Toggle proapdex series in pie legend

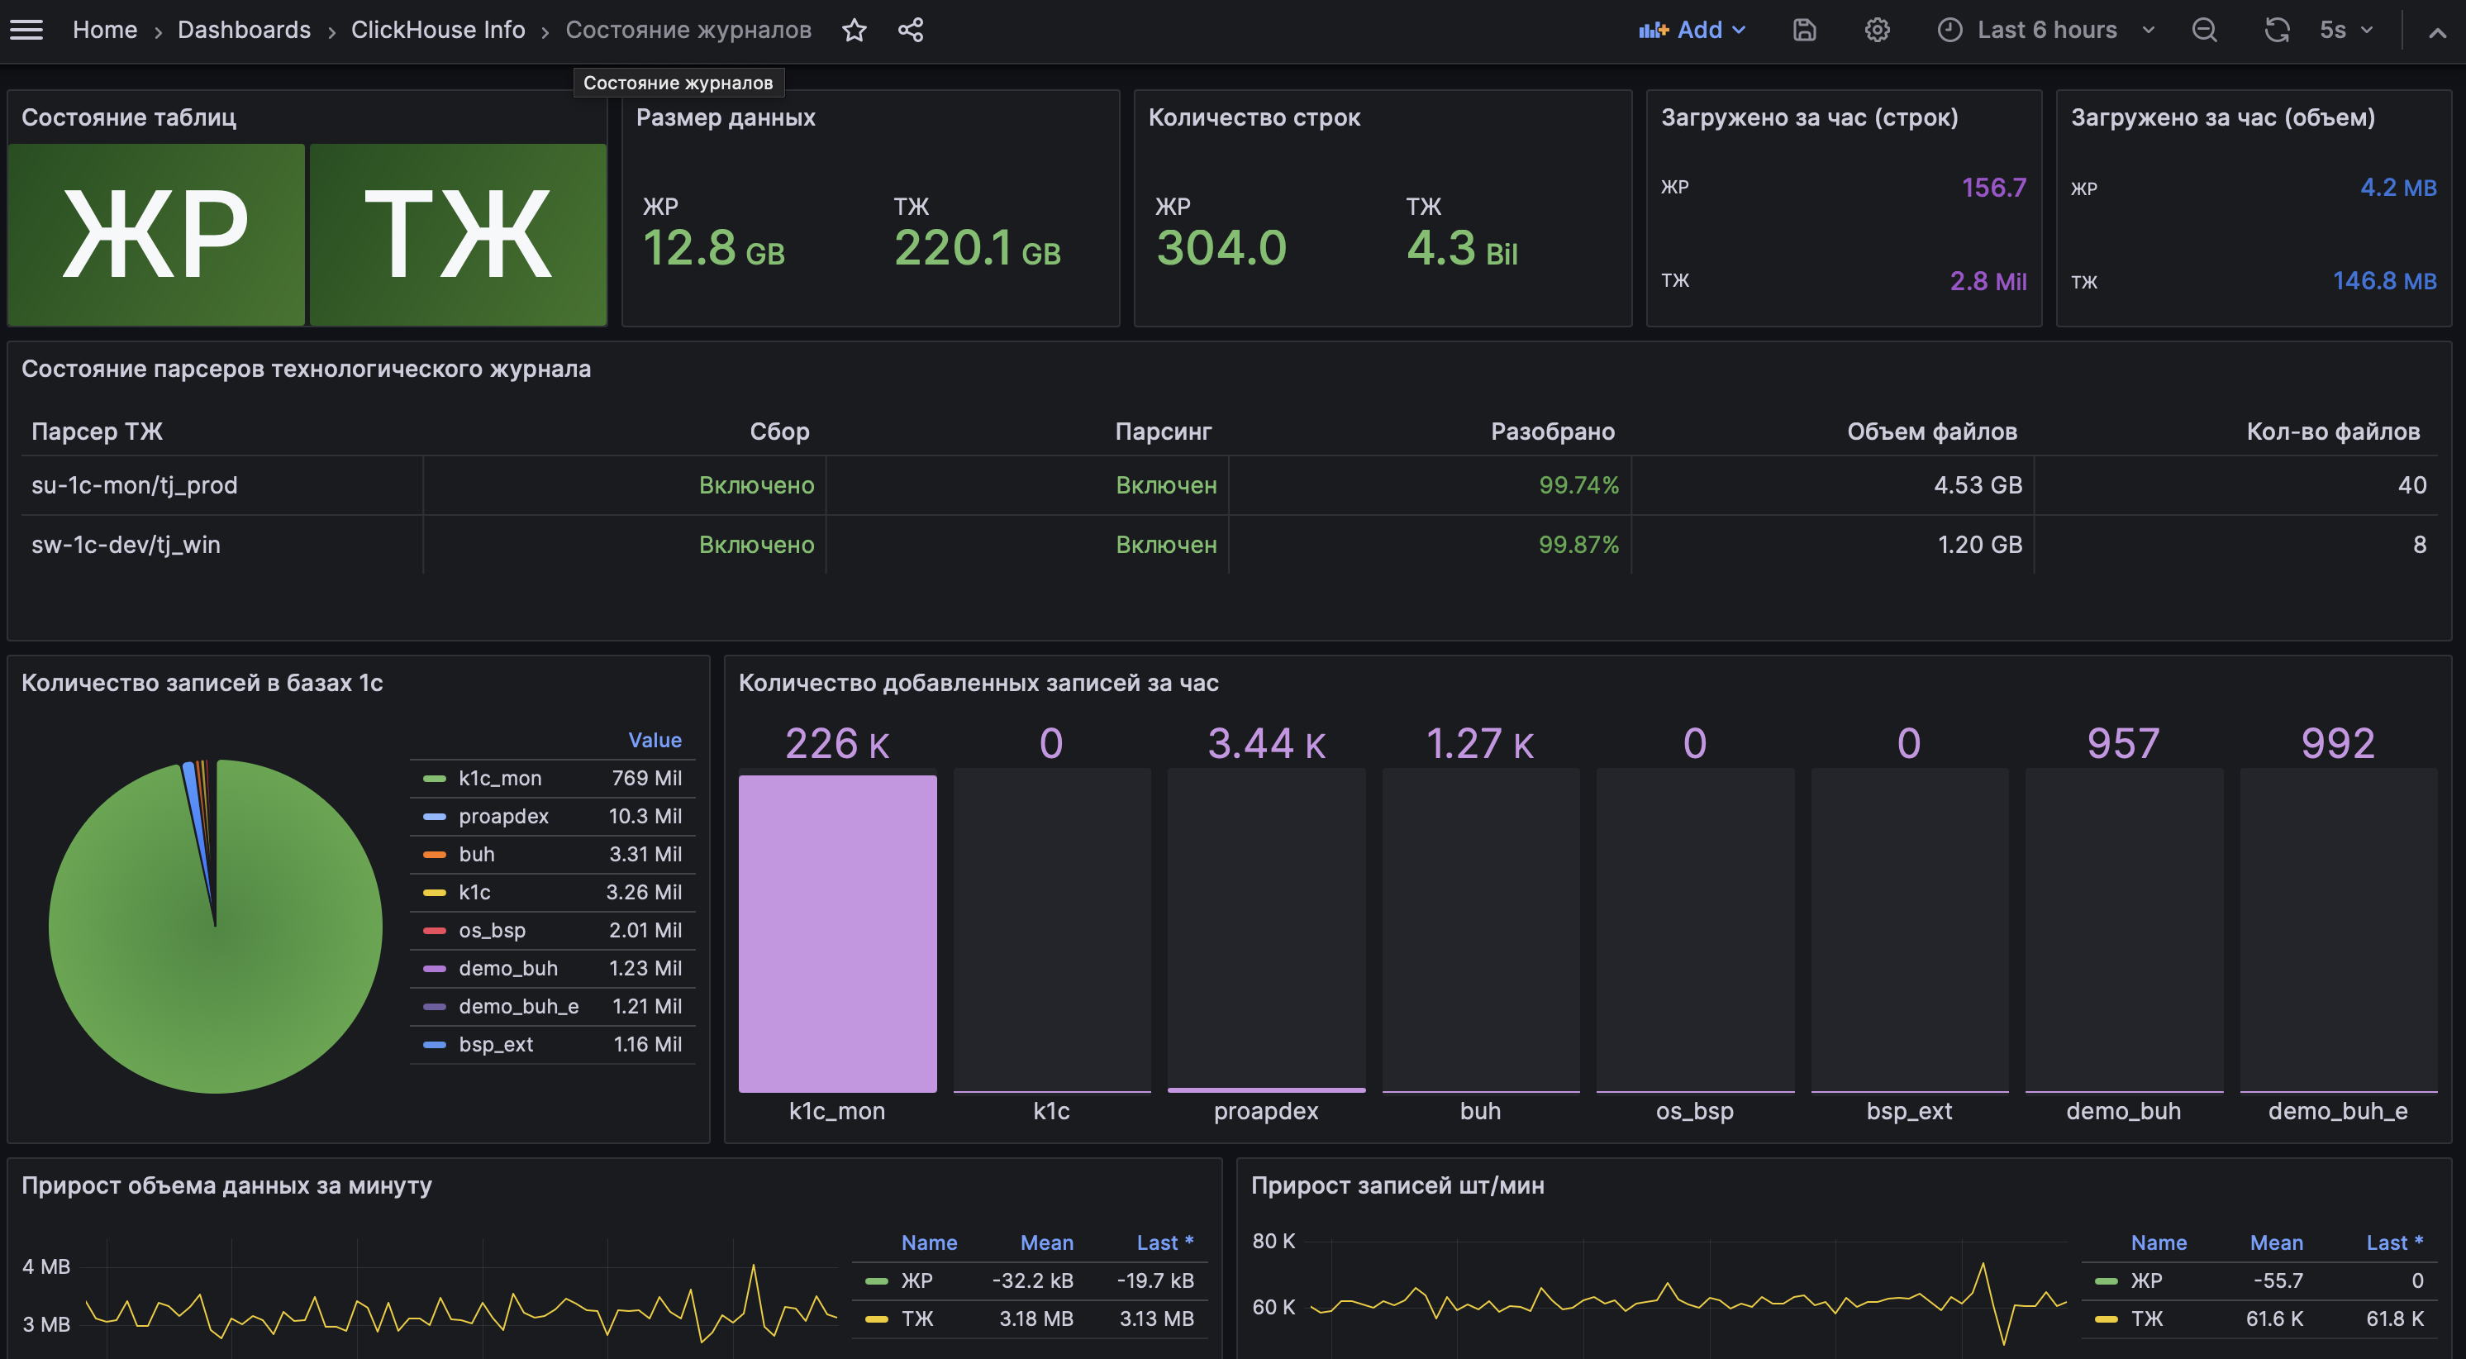point(503,816)
